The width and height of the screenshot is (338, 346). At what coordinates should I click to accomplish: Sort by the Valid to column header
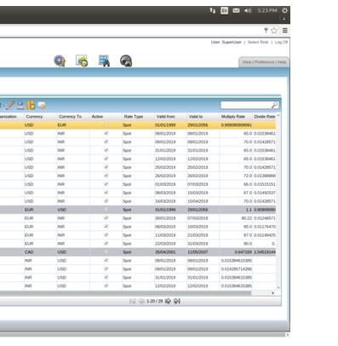196,117
